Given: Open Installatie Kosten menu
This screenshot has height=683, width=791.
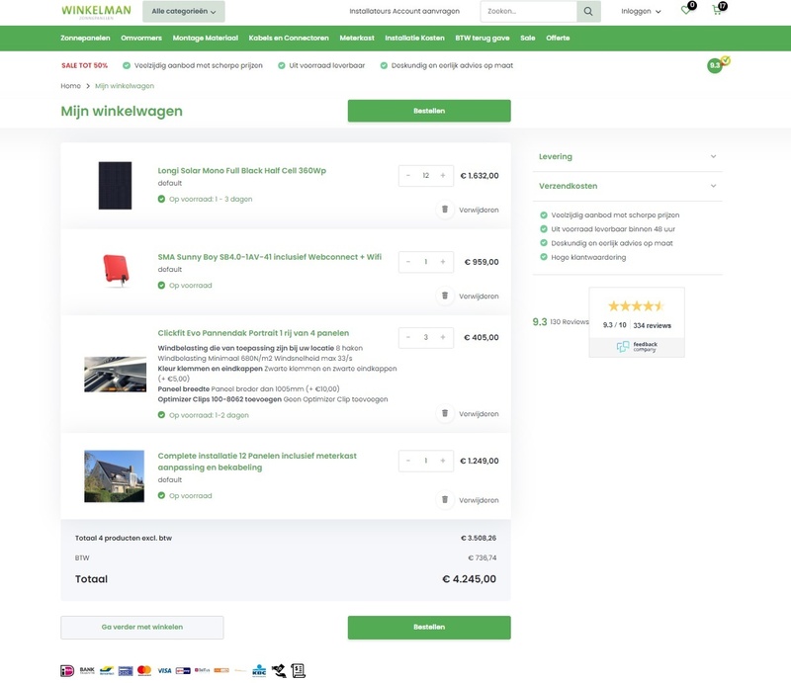Looking at the screenshot, I should tap(414, 38).
